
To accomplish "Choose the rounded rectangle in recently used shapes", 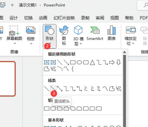I will tap(86, 63).
